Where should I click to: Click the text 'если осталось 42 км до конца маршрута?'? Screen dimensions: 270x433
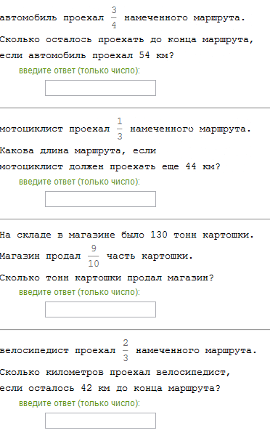(110, 388)
